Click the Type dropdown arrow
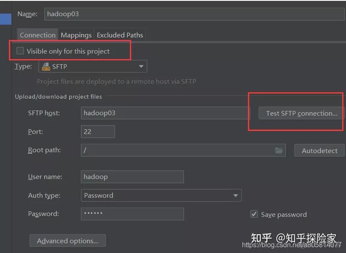The image size is (346, 253). (x=141, y=66)
